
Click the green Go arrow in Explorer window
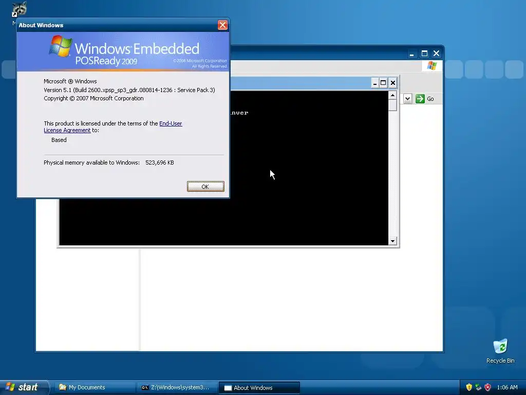[420, 98]
